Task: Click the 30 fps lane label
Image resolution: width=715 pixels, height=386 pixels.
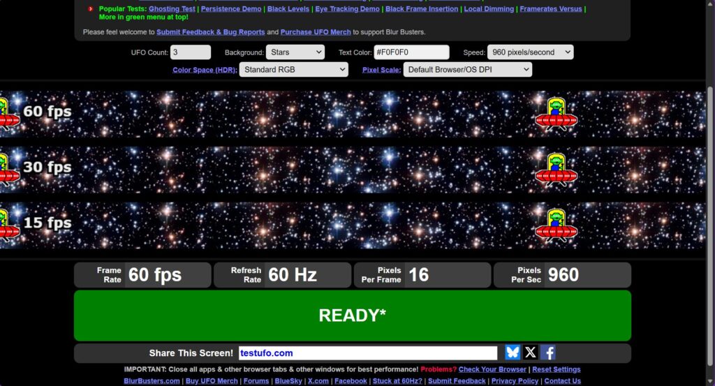Action: coord(47,168)
